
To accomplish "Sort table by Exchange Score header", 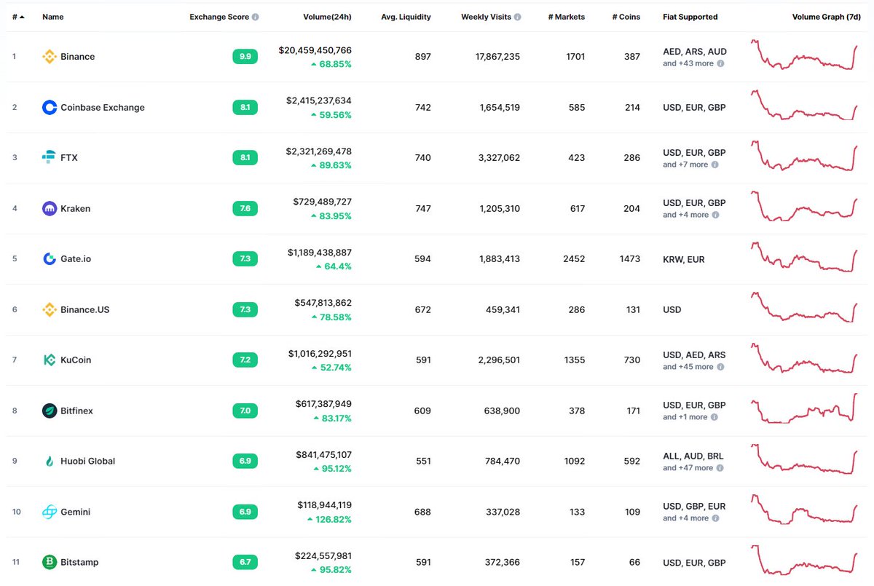I will point(219,17).
